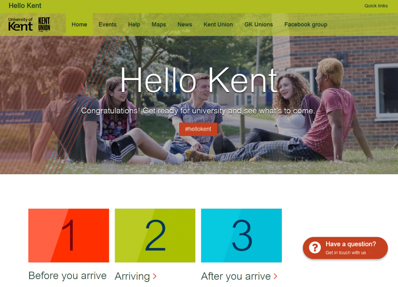Click the Kent Union logo
Image resolution: width=398 pixels, height=287 pixels.
click(44, 24)
